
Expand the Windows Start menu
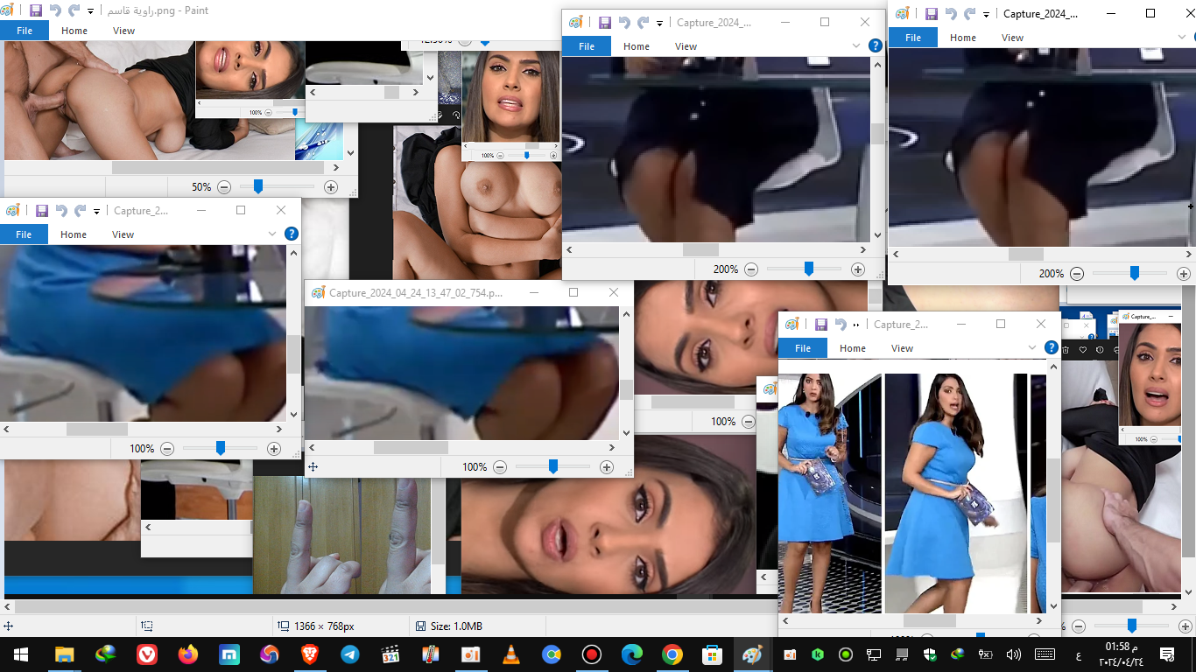[20, 654]
